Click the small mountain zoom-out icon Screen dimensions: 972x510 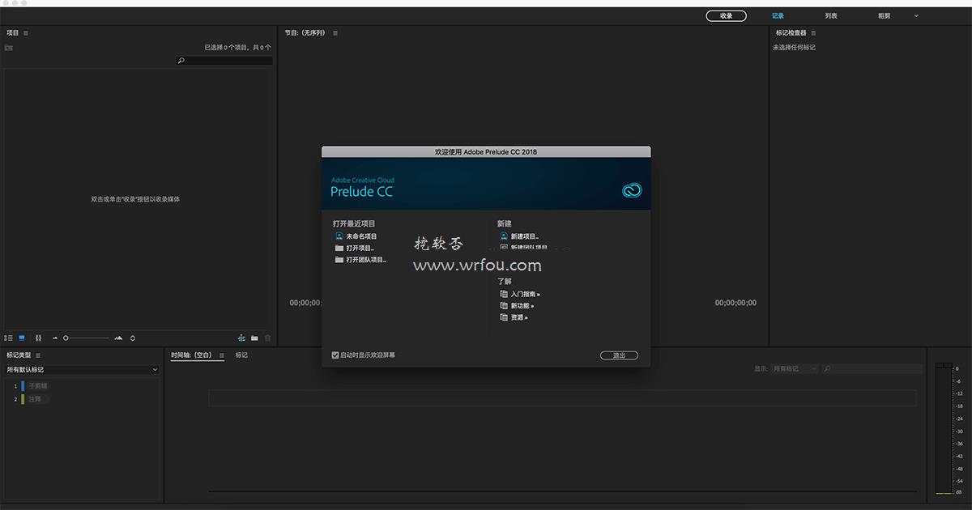(x=55, y=338)
